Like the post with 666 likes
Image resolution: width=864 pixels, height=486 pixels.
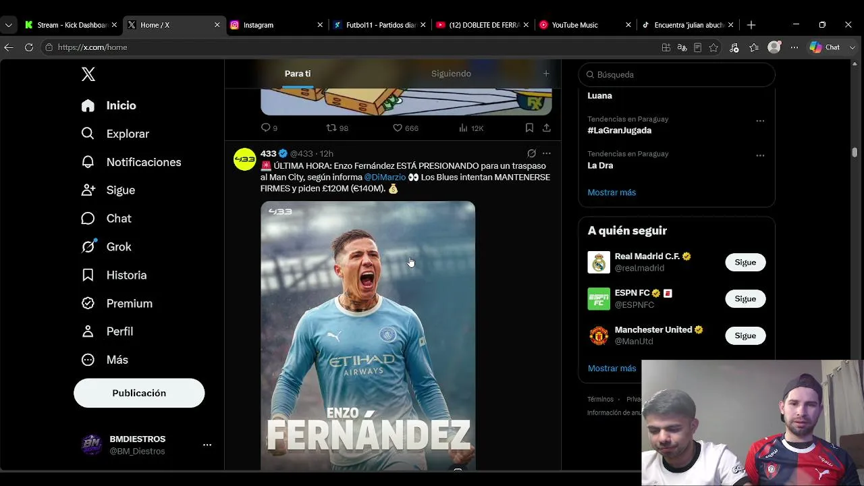coord(406,128)
